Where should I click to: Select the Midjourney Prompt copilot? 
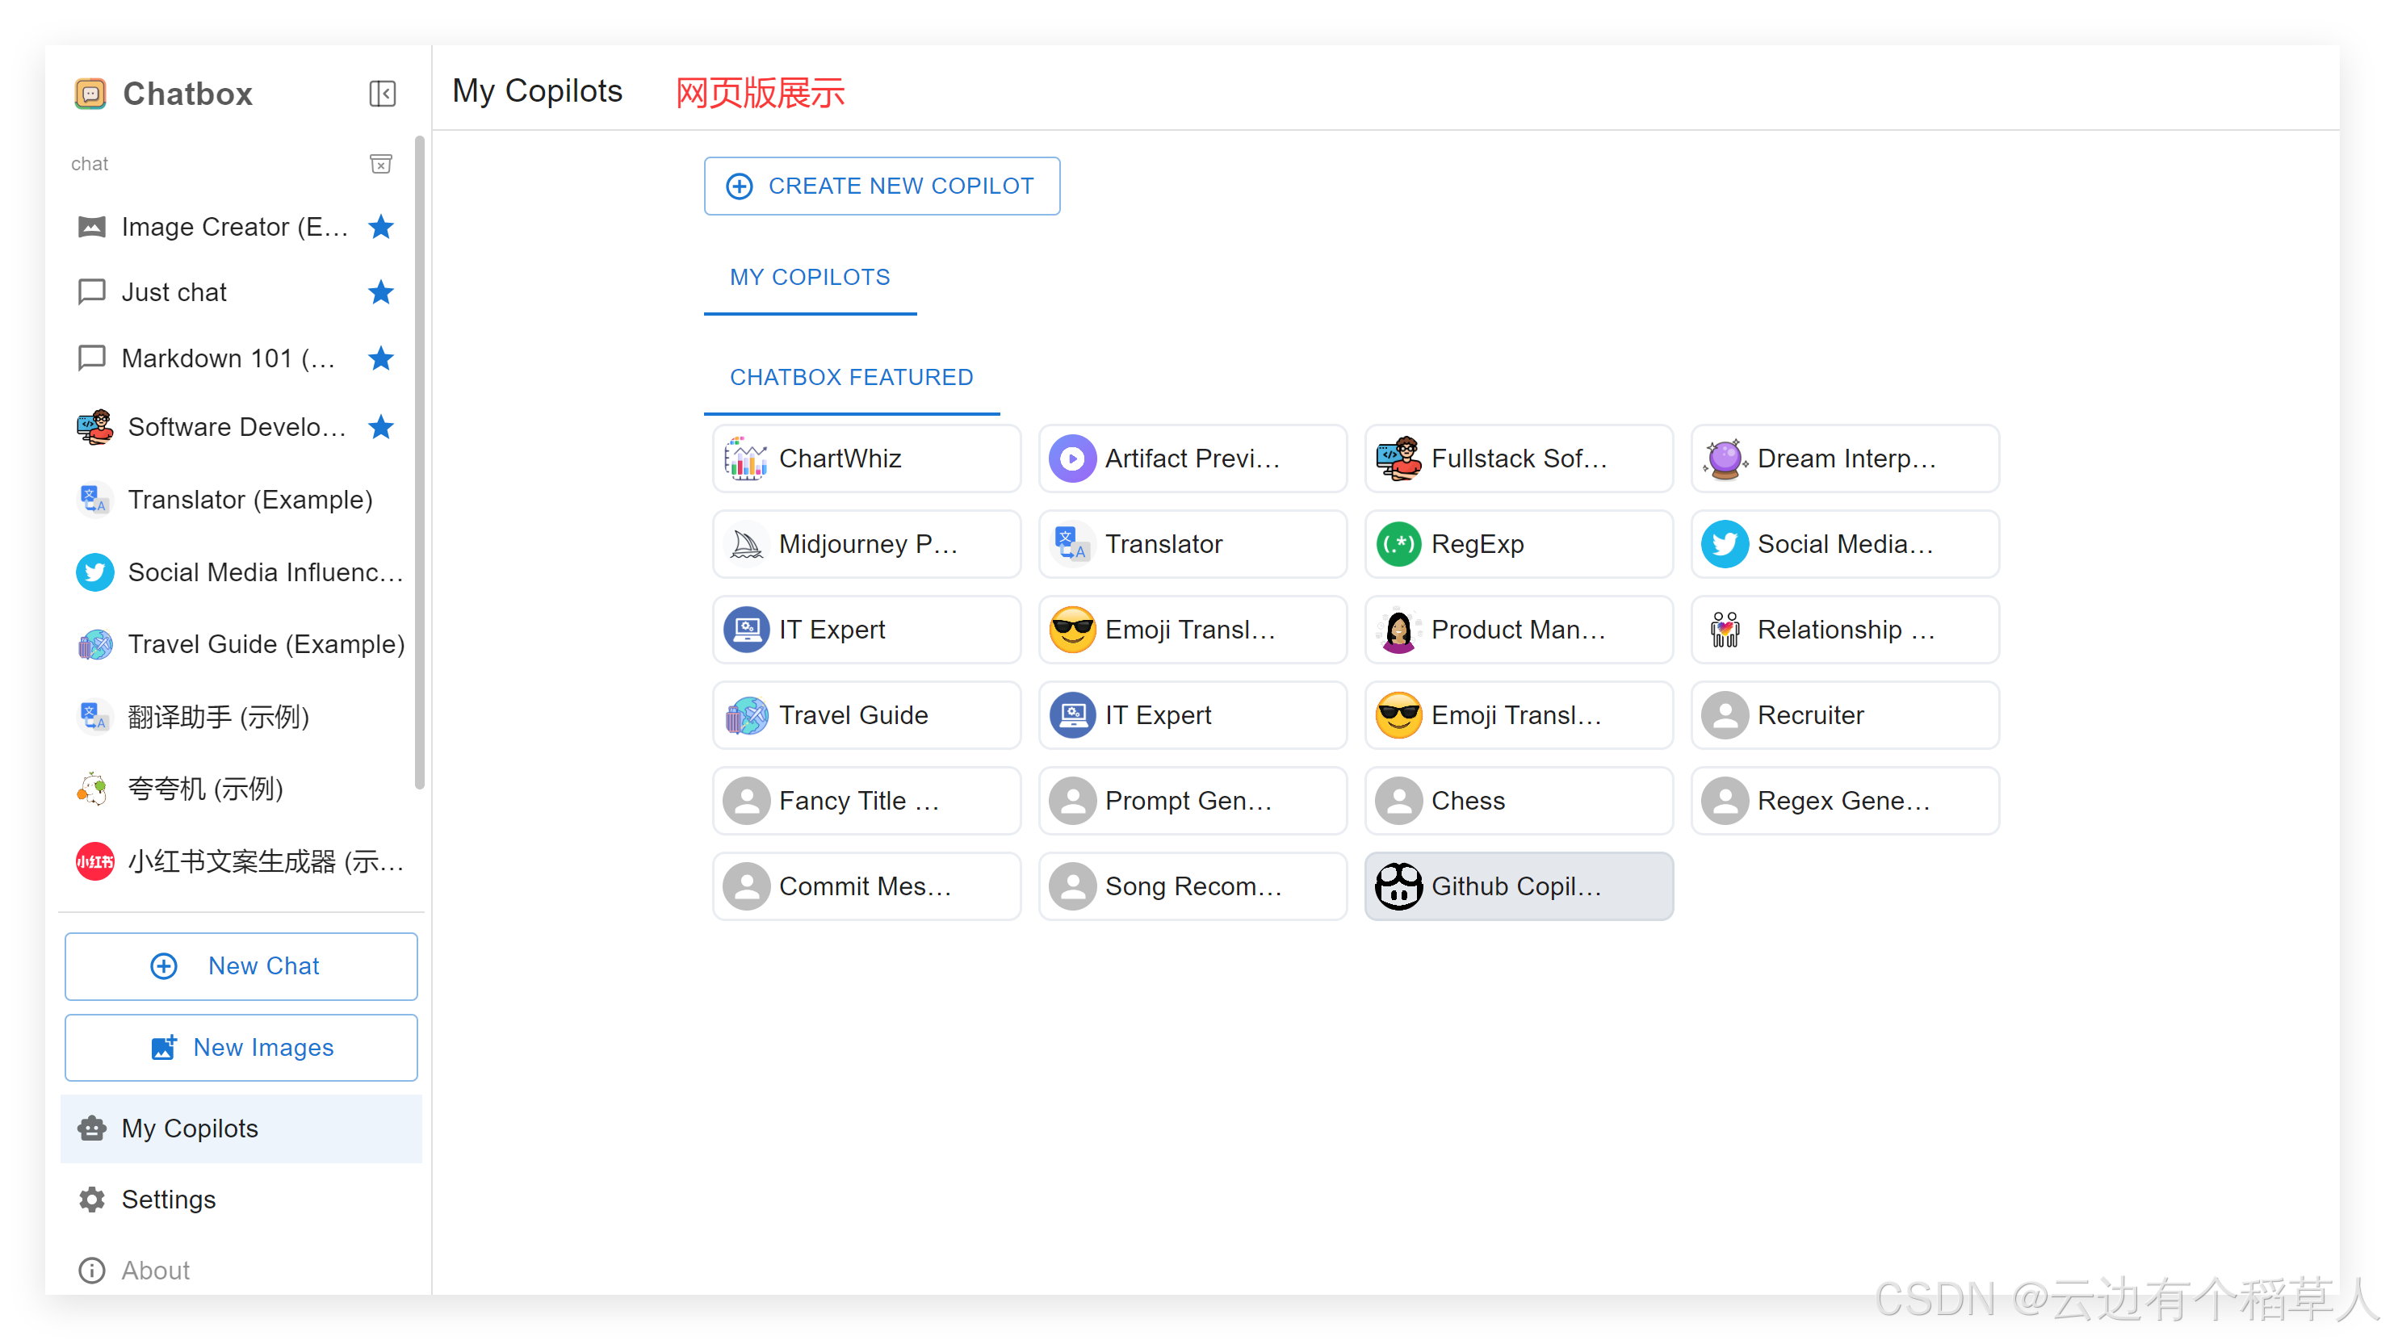866,544
